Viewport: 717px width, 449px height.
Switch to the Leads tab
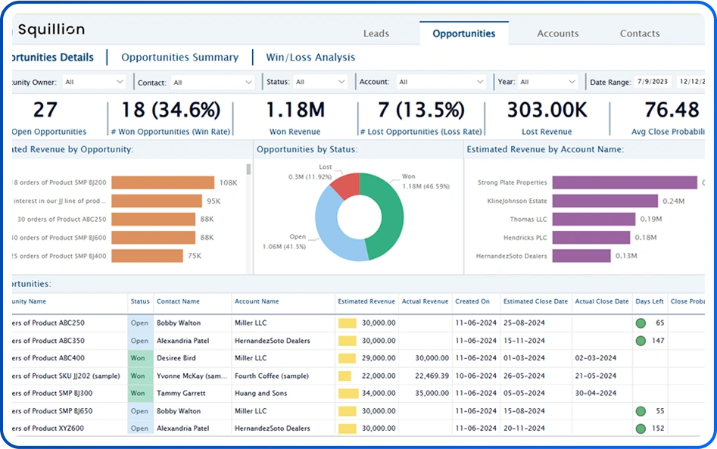(x=376, y=33)
